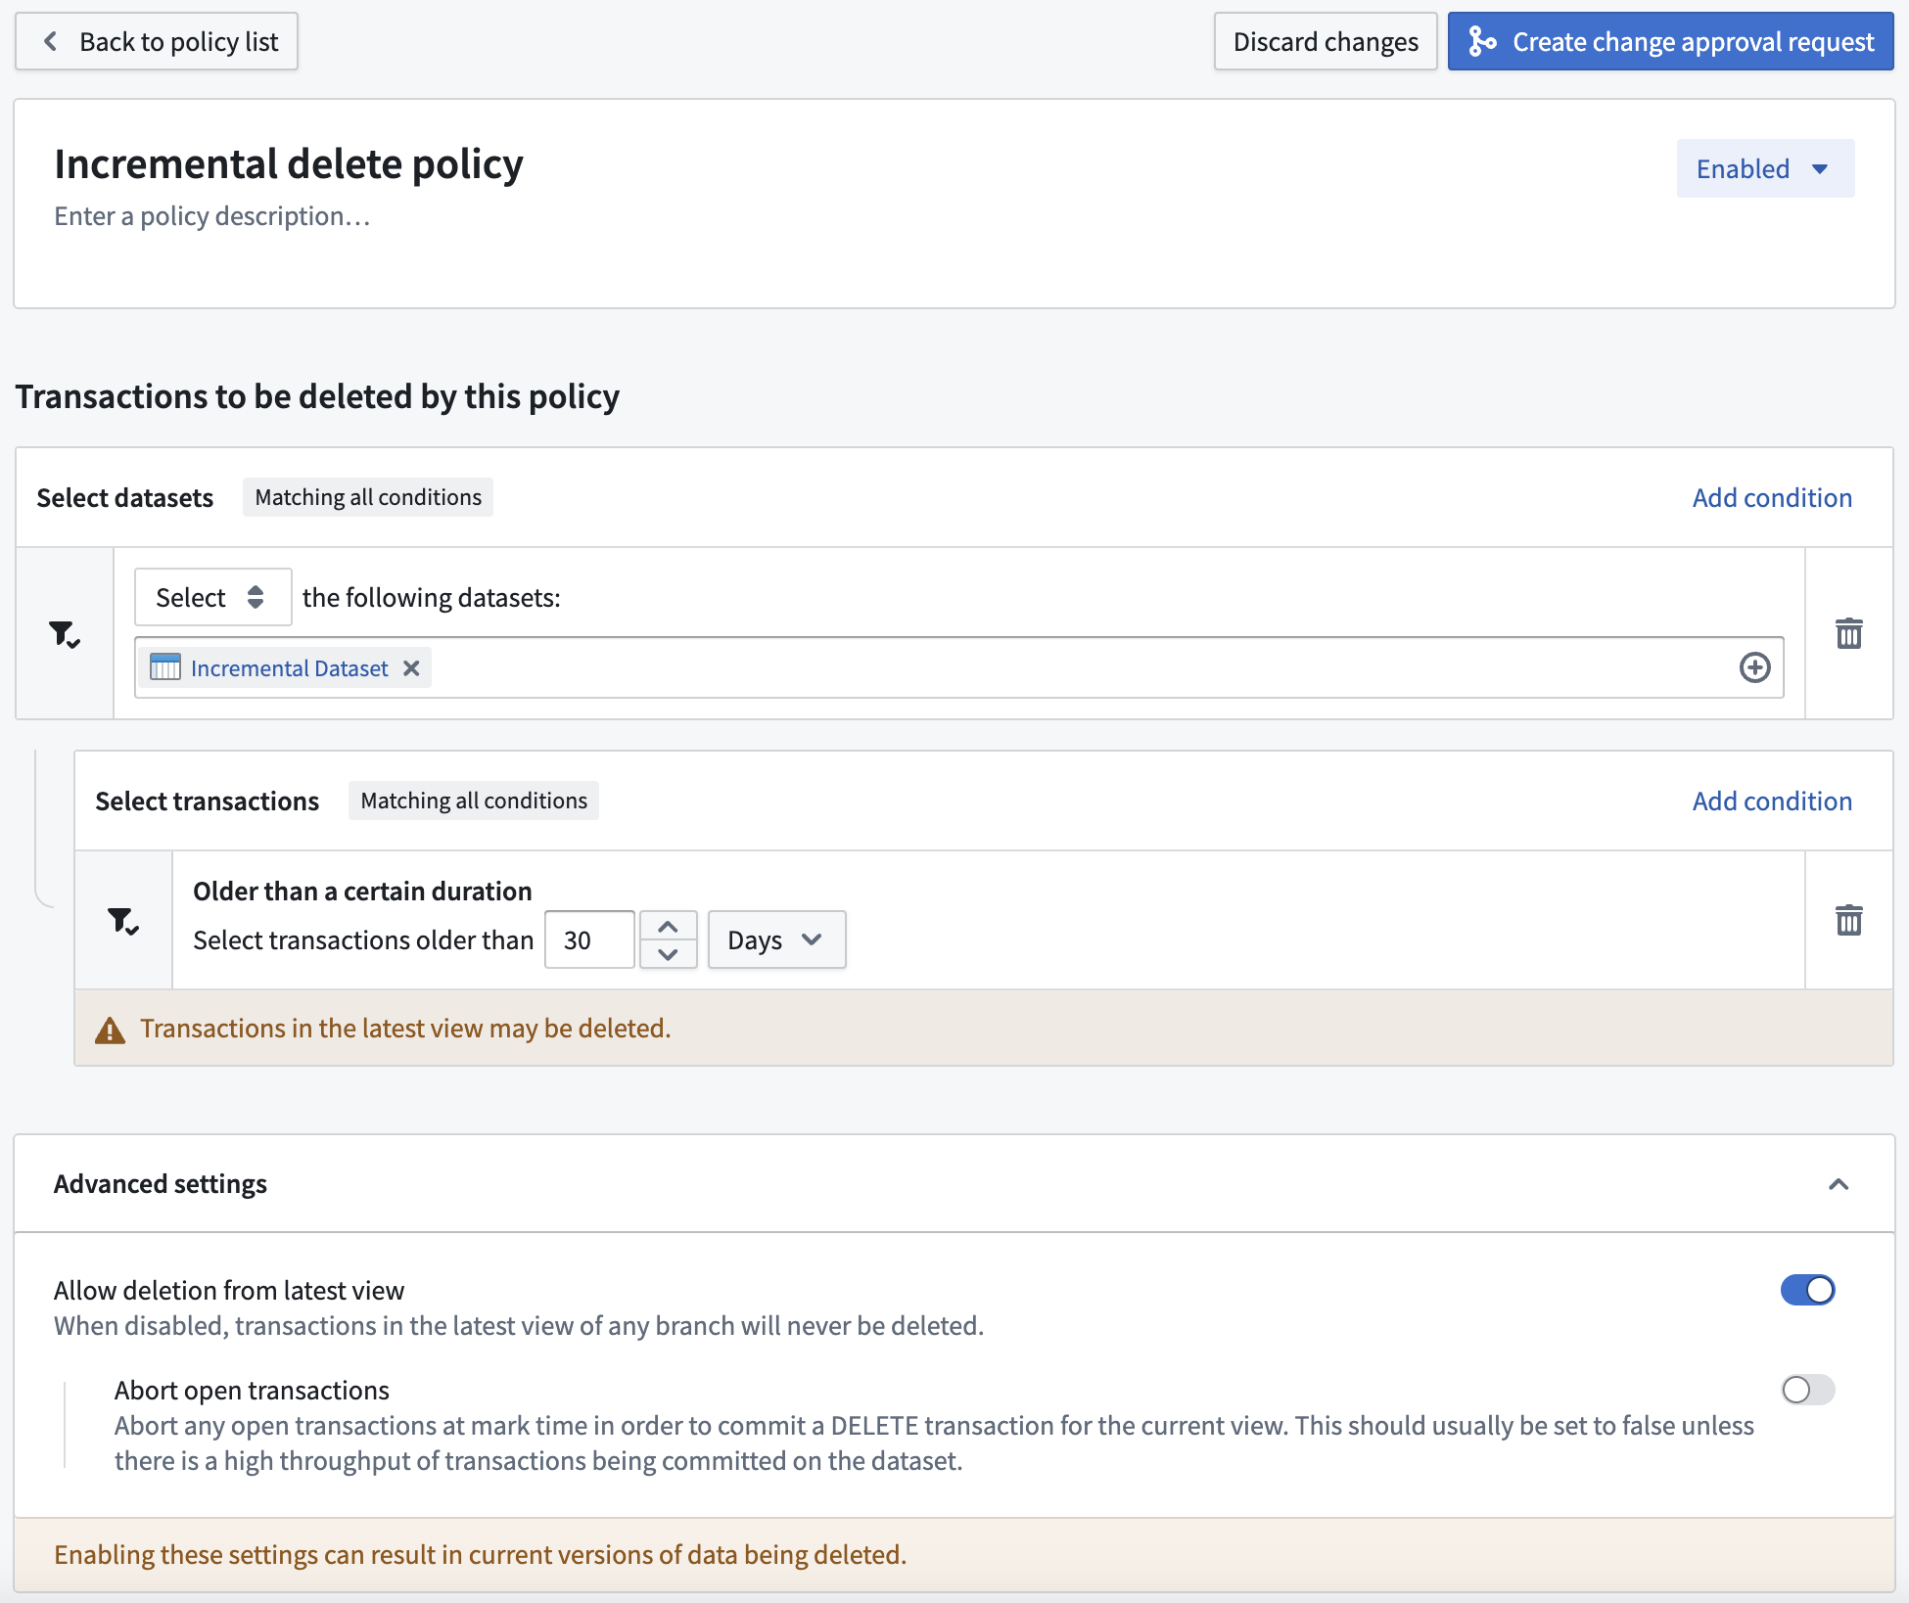This screenshot has height=1603, width=1909.
Task: Click the Matching all conditions tag for datasets
Action: click(368, 497)
